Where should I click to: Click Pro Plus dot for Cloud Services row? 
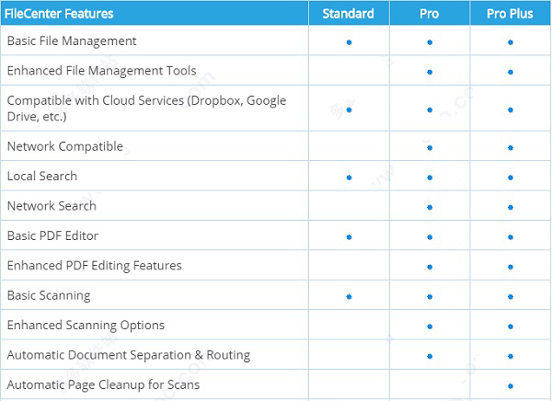[511, 109]
